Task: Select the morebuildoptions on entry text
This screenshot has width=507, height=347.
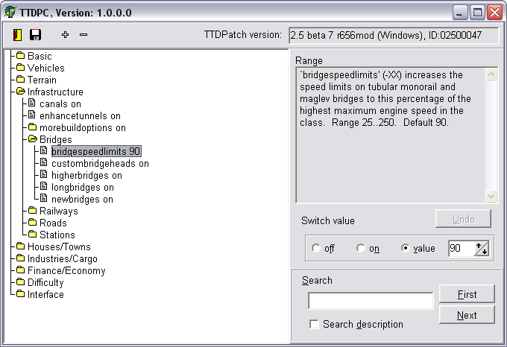Action: pos(83,128)
